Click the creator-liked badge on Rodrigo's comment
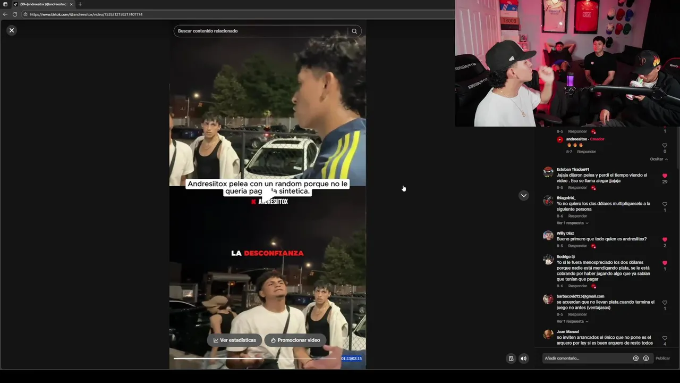Image resolution: width=680 pixels, height=383 pixels. click(x=593, y=286)
